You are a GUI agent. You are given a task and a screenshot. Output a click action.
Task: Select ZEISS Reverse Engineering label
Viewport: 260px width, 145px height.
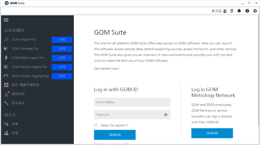tap(30, 76)
